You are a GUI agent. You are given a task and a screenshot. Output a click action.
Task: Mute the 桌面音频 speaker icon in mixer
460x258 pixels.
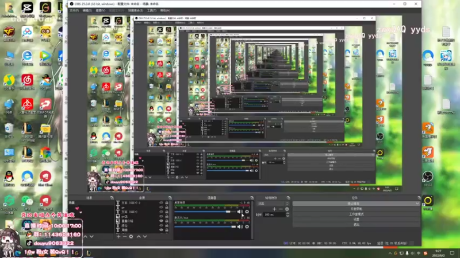(x=240, y=212)
